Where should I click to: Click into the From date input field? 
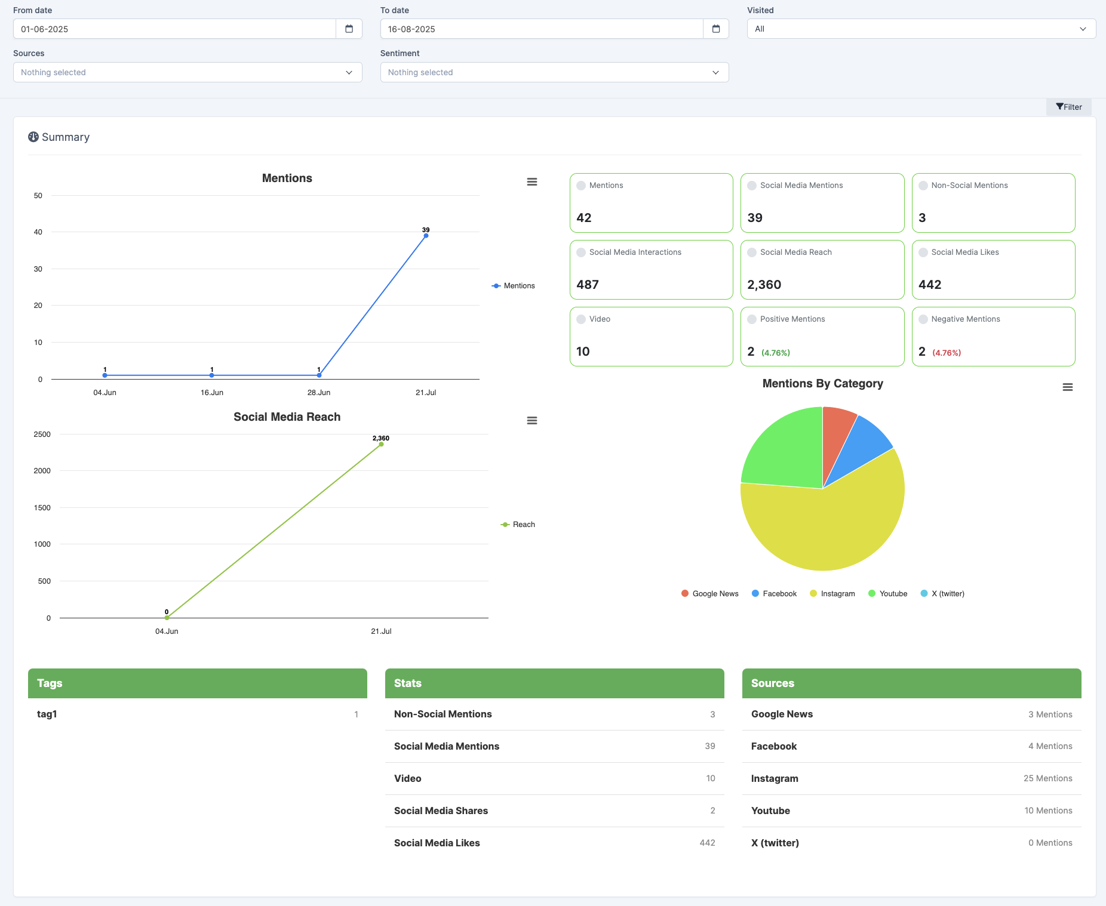pyautogui.click(x=174, y=29)
